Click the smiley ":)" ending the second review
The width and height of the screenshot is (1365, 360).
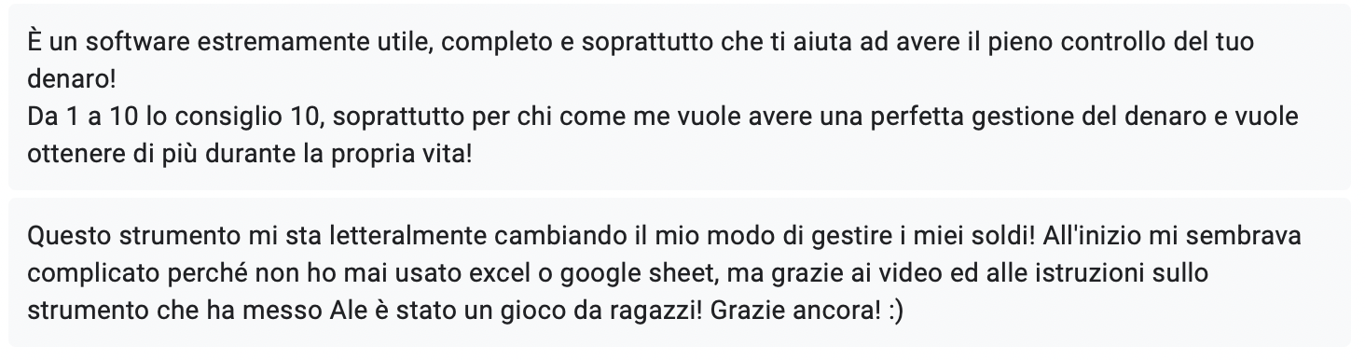[893, 311]
